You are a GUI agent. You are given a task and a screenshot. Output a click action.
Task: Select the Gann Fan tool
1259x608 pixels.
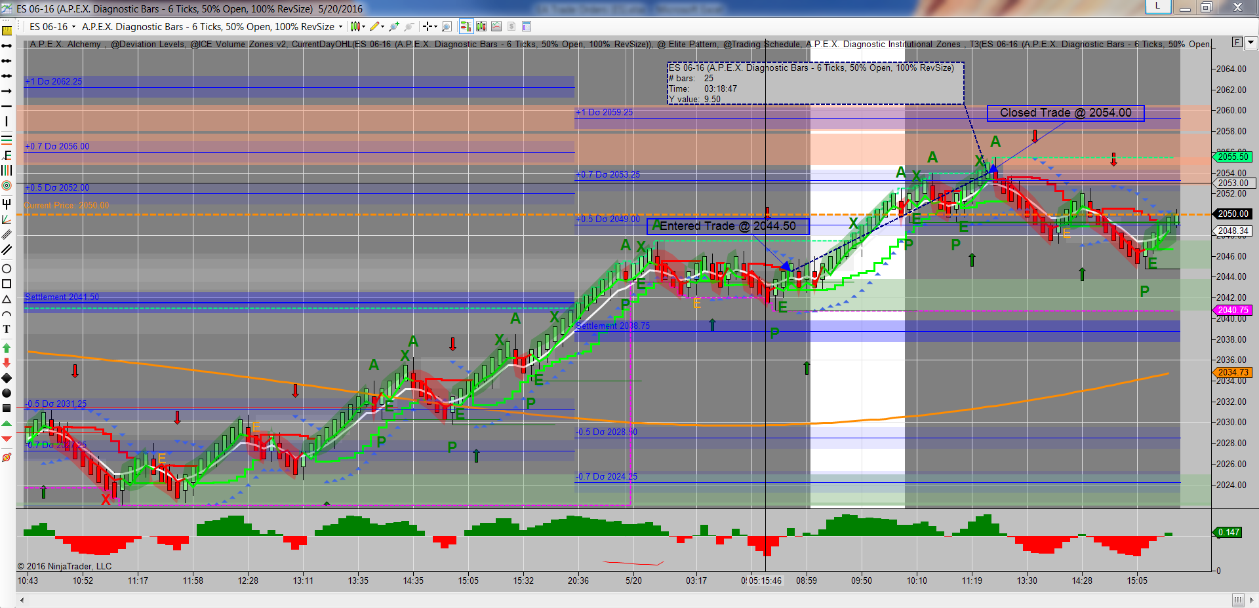[x=7, y=219]
